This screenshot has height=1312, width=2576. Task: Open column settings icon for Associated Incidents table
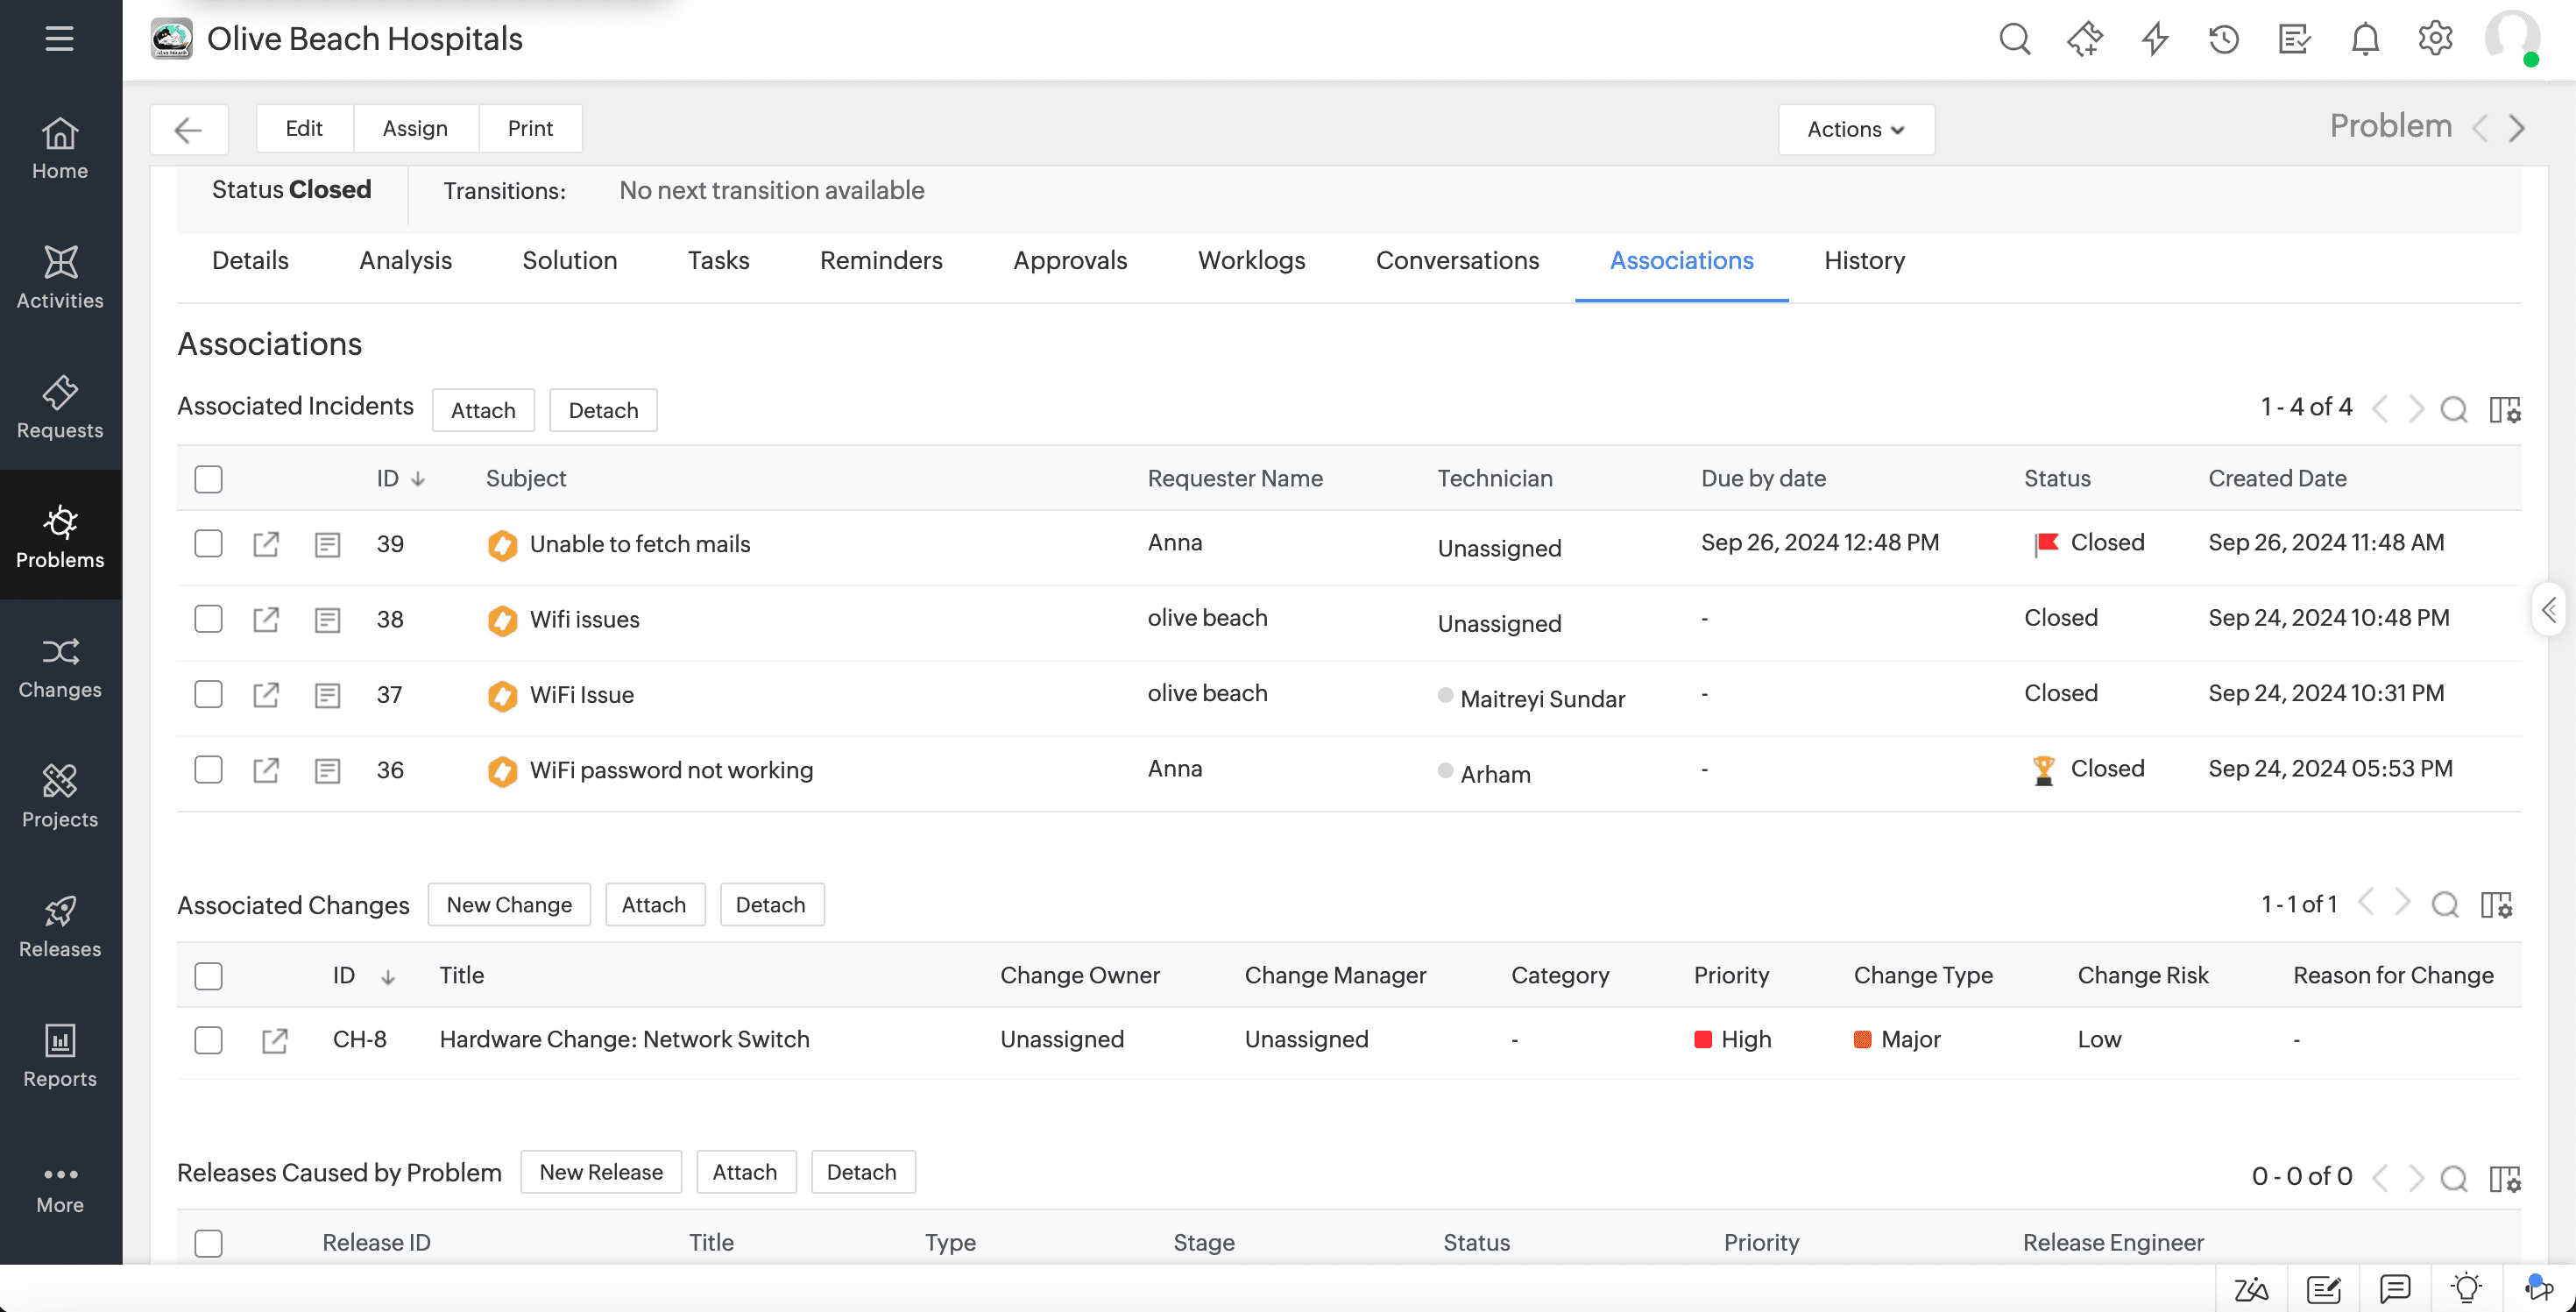click(2506, 410)
